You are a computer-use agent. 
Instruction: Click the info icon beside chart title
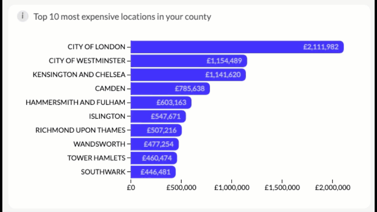23,16
